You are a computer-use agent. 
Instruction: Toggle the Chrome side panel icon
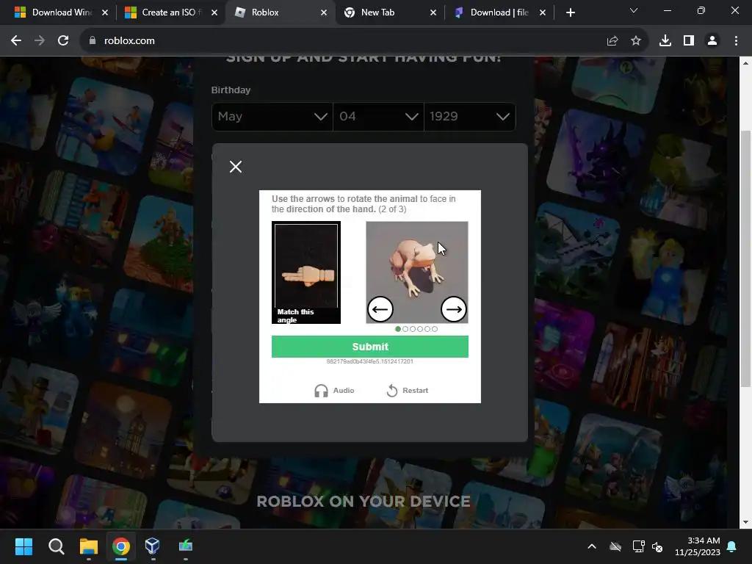point(689,41)
